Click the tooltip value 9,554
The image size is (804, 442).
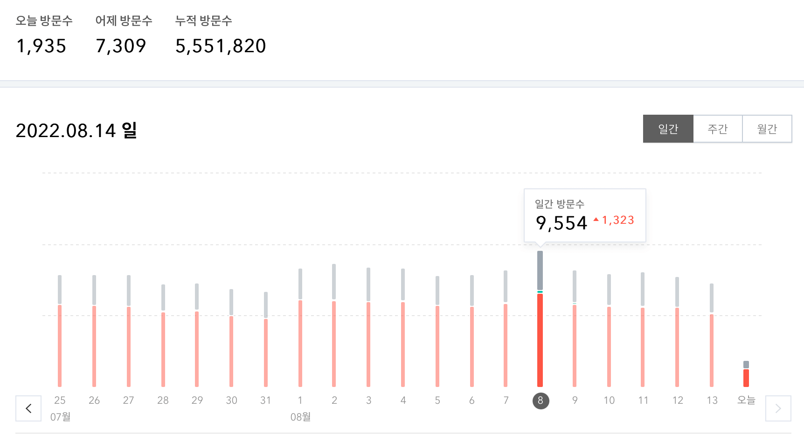click(x=561, y=223)
